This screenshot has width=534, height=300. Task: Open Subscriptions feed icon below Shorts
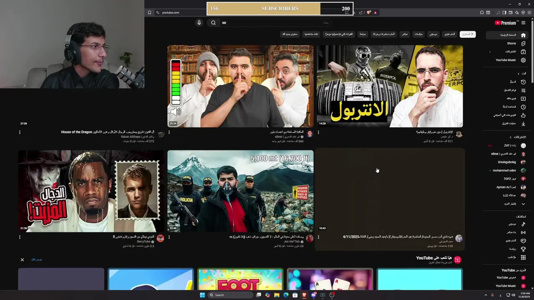click(523, 52)
